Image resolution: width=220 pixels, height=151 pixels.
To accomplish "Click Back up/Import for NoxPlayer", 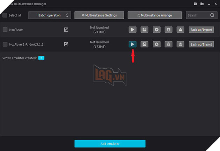I will point(201,30).
